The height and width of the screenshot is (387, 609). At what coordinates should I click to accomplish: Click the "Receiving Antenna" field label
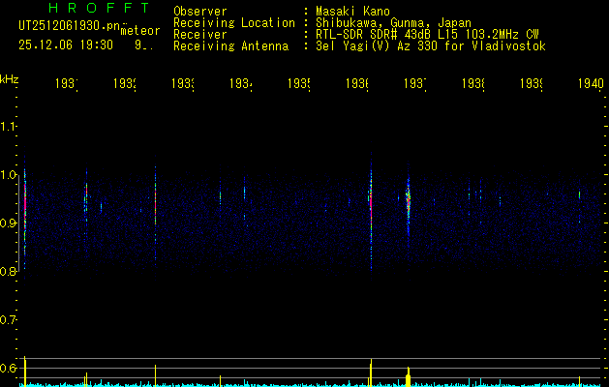[230, 45]
